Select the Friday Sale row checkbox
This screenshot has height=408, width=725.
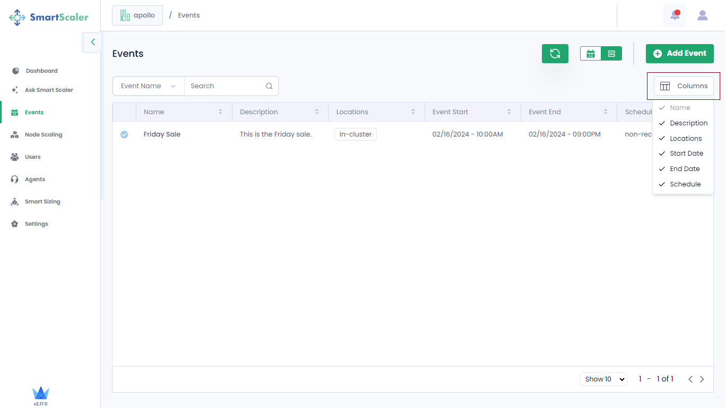tap(124, 134)
